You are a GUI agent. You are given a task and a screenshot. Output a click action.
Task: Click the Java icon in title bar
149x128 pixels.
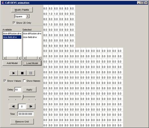click(x=3, y=3)
